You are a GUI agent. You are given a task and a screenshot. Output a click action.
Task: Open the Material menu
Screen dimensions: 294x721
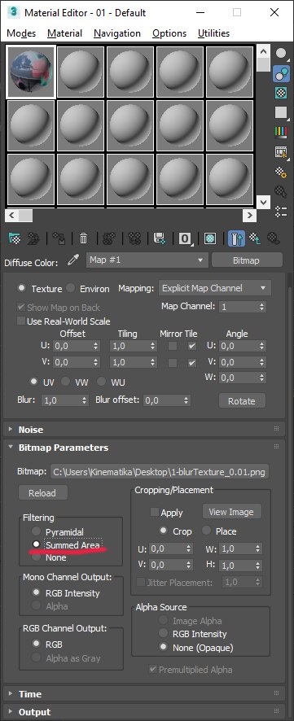coord(65,33)
